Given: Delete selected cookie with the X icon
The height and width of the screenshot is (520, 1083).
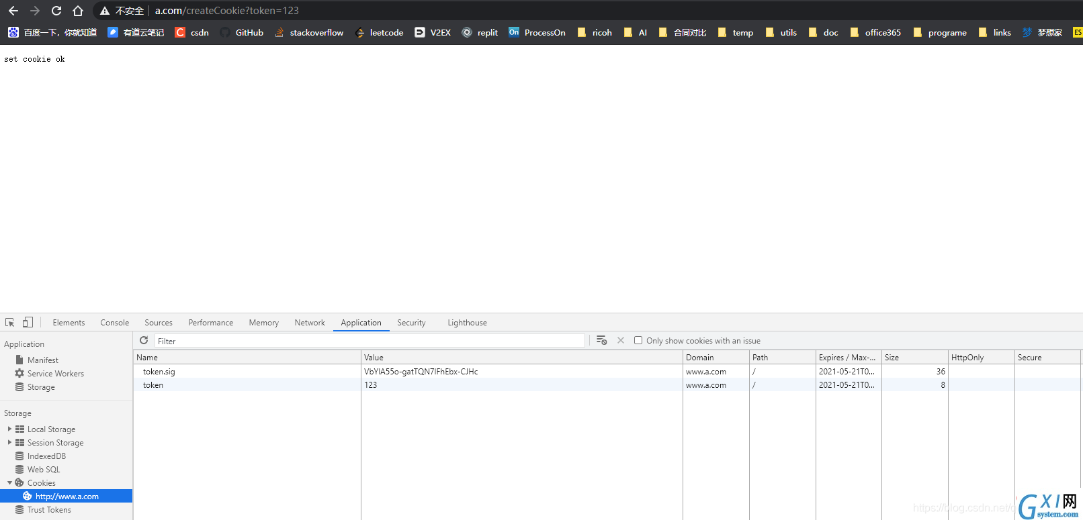Looking at the screenshot, I should [x=621, y=341].
